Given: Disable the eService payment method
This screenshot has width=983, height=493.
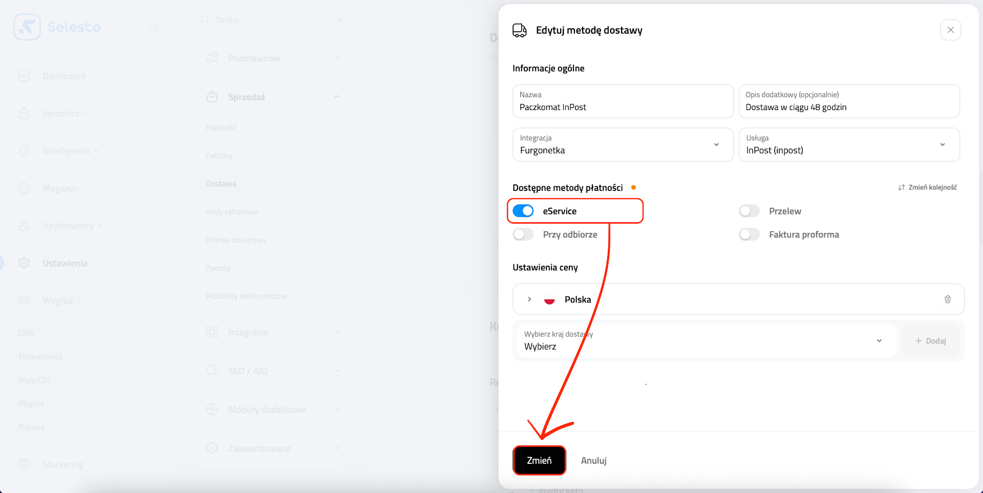Looking at the screenshot, I should (x=523, y=210).
